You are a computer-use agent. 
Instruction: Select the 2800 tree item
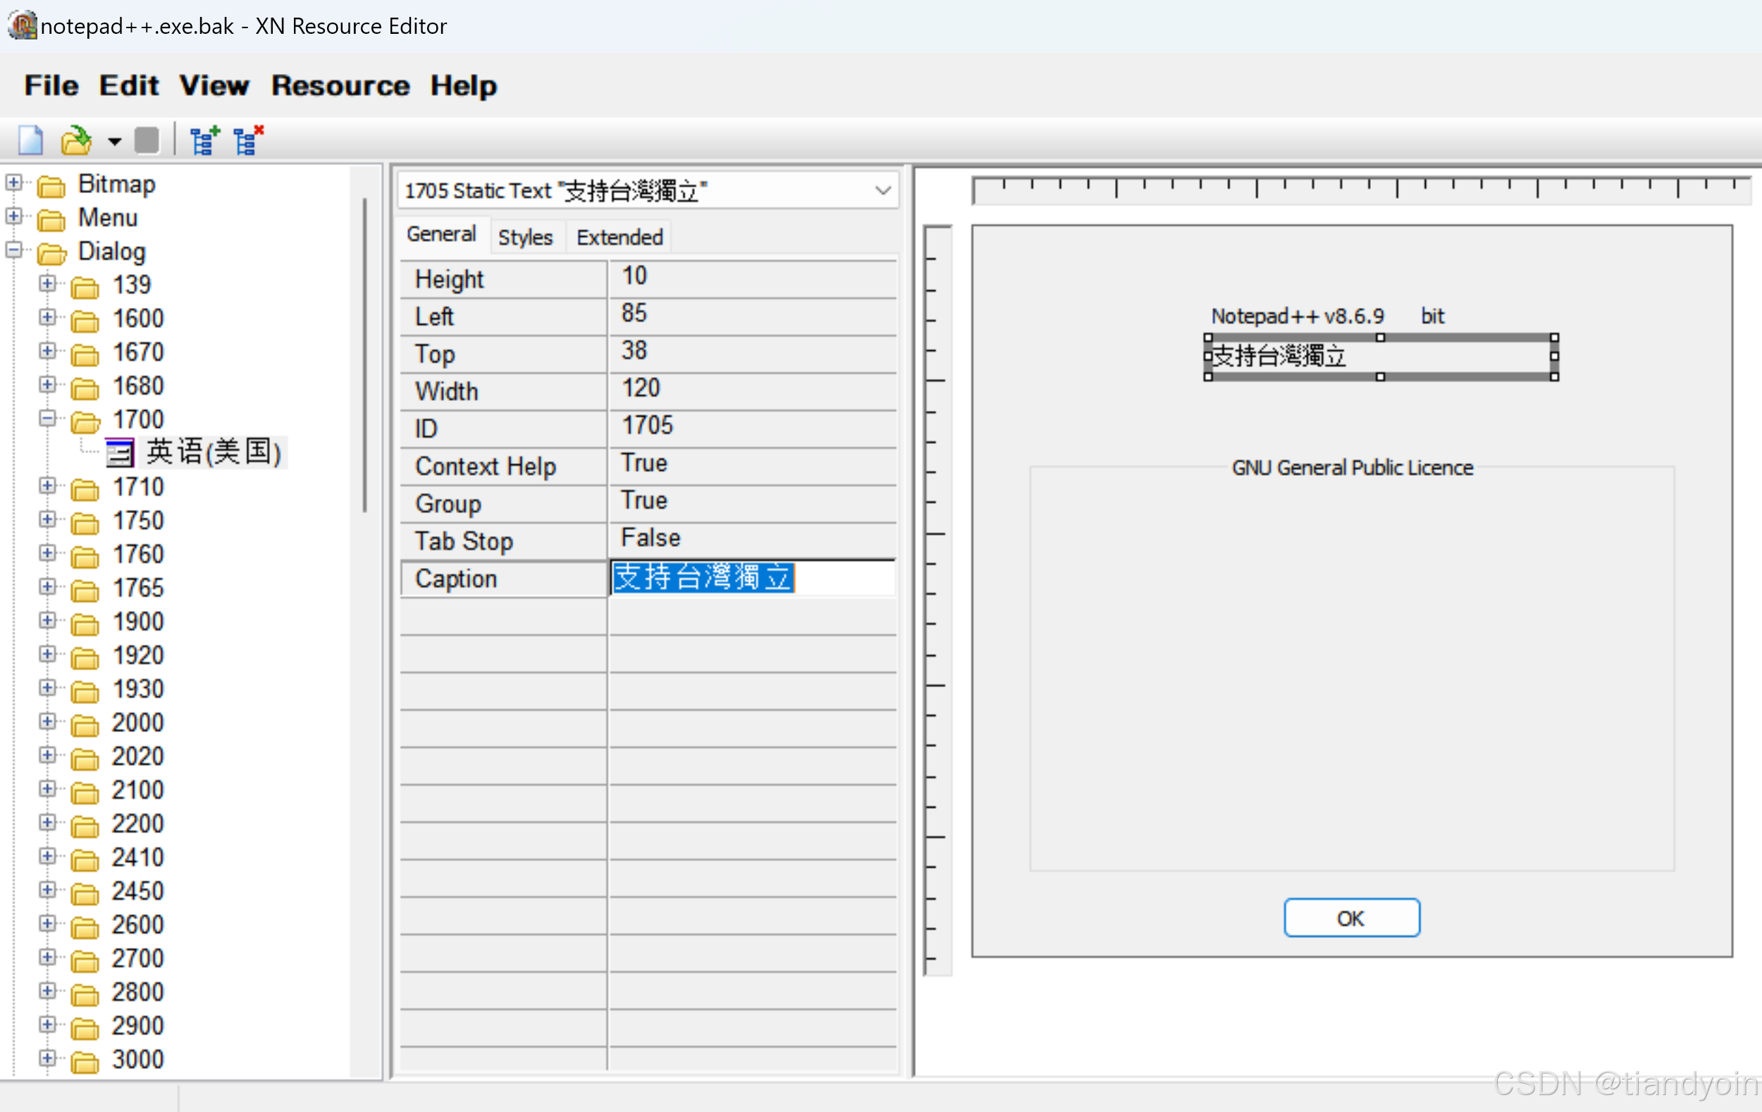click(x=137, y=992)
